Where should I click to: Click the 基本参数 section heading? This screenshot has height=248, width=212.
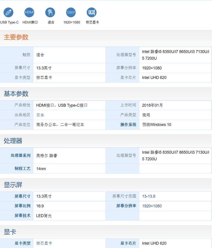coord(16,94)
